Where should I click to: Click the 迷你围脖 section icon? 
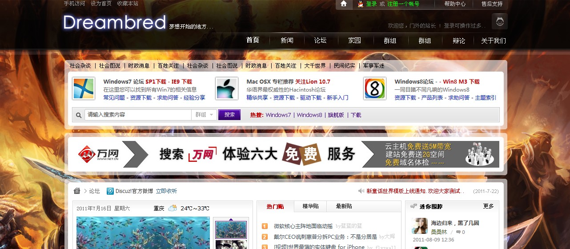(x=413, y=206)
